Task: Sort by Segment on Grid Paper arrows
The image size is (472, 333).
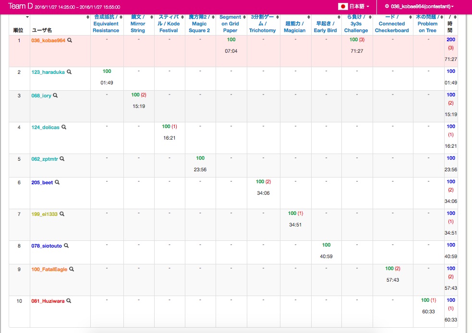Action: (x=244, y=17)
